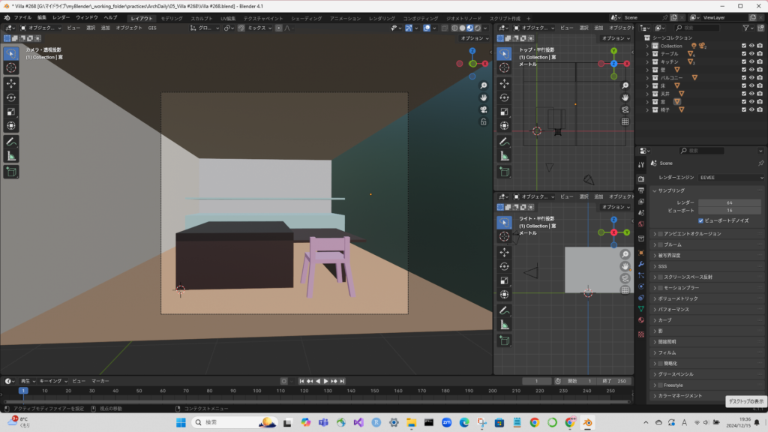The image size is (768, 432).
Task: Click the Annotate pencil tool in main viewport
Action: 11,141
